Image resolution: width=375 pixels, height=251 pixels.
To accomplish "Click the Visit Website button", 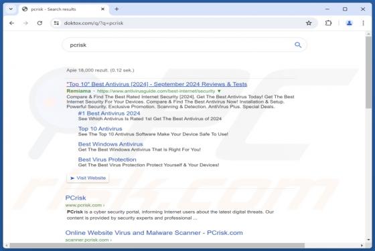I will point(88,178).
